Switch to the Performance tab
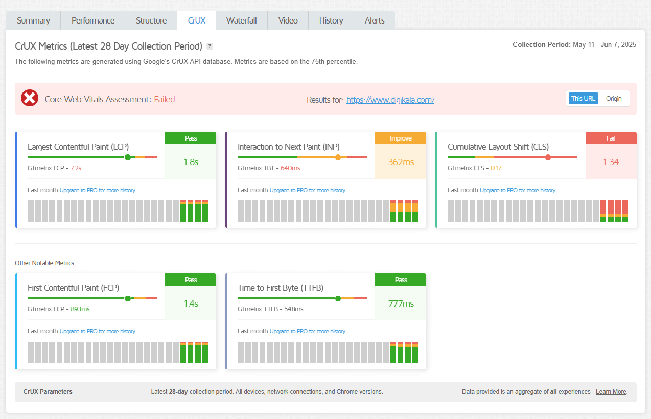 point(93,20)
